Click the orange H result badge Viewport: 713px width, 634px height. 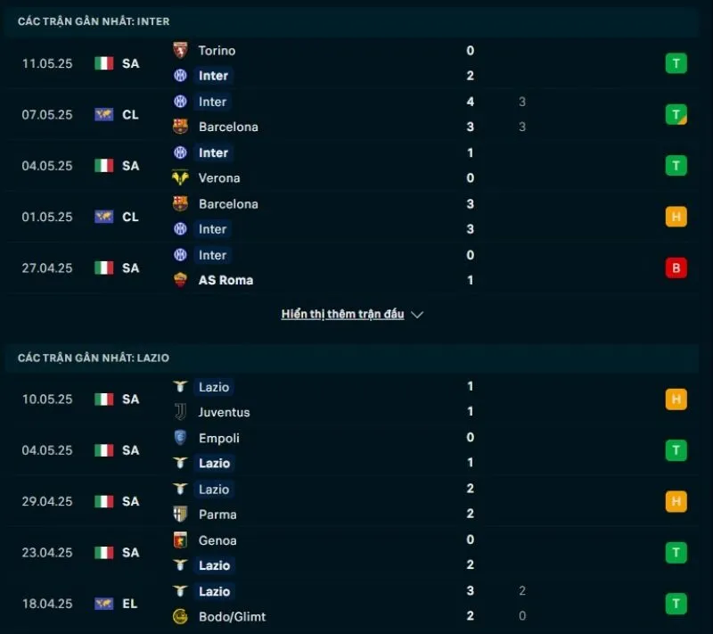pyautogui.click(x=676, y=217)
